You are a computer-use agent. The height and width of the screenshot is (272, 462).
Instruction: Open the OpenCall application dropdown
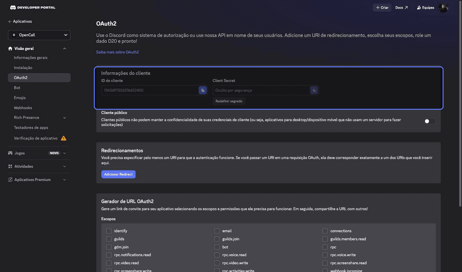coord(39,35)
